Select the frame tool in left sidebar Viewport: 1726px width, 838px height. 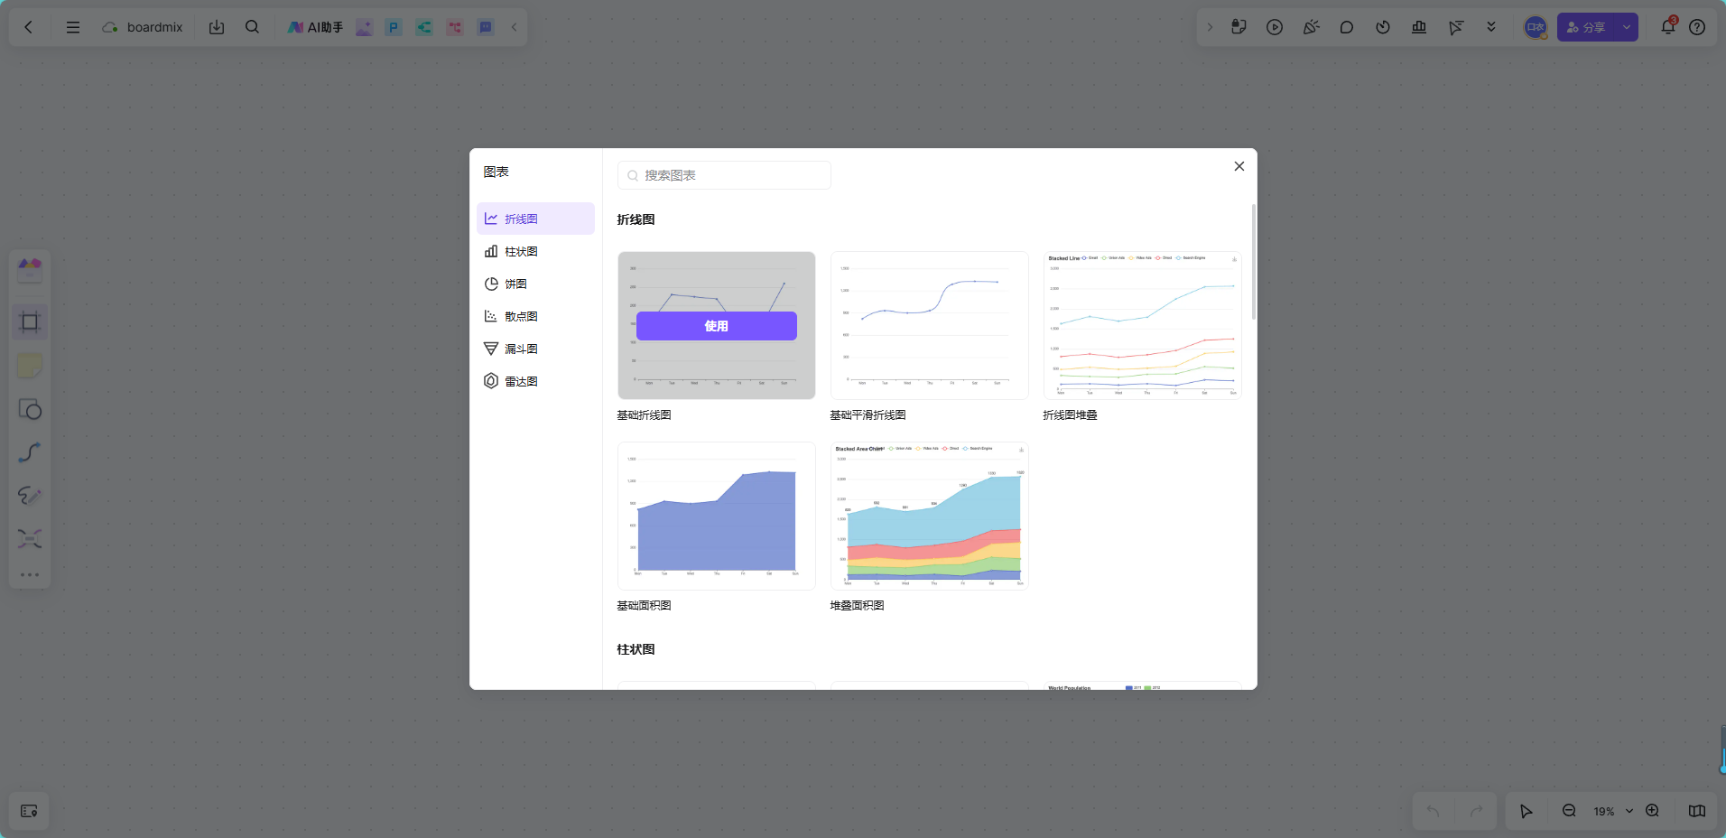point(30,322)
